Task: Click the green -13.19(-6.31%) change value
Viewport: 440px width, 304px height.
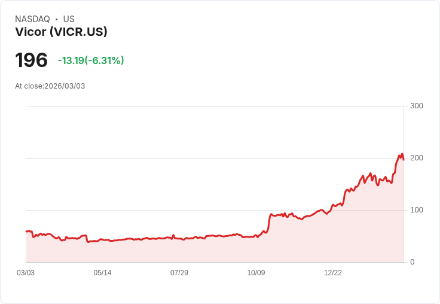Action: [x=91, y=60]
